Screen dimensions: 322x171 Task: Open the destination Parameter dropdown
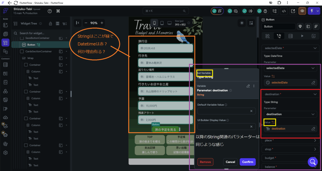click(x=290, y=114)
